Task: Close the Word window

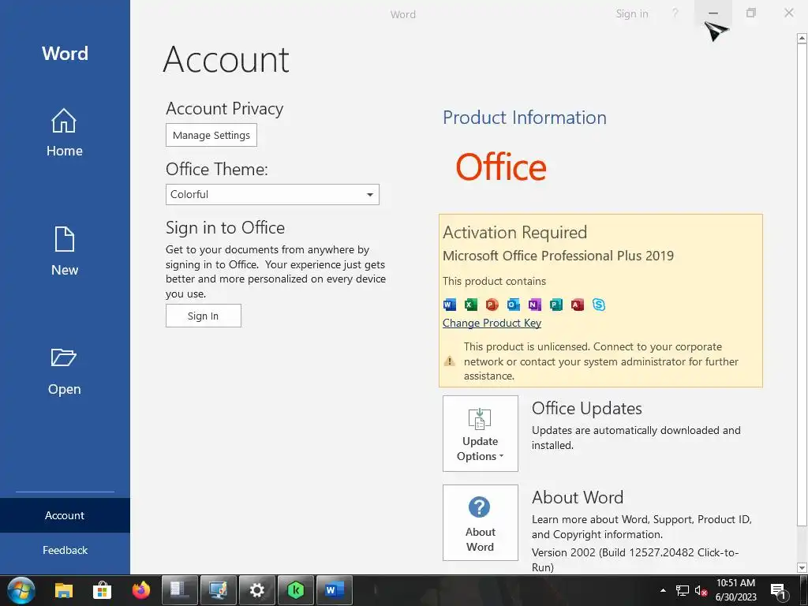Action: tap(789, 13)
